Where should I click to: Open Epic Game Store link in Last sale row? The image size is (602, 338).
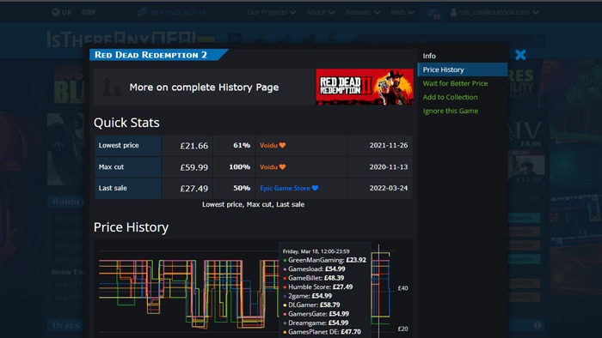tap(285, 189)
